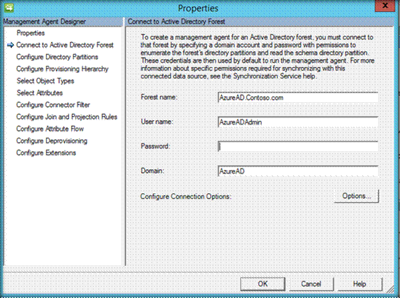This screenshot has height=298, width=400.
Task: Click the blue arrow current-page indicator
Action: coord(10,45)
